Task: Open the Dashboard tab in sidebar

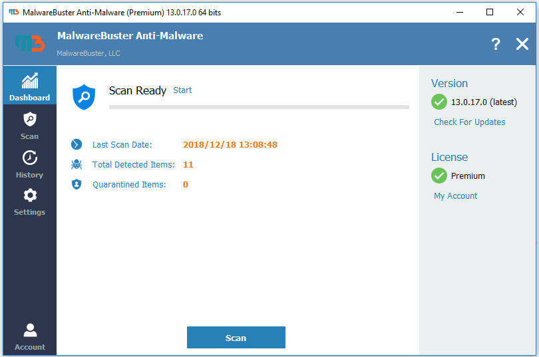Action: tap(29, 86)
